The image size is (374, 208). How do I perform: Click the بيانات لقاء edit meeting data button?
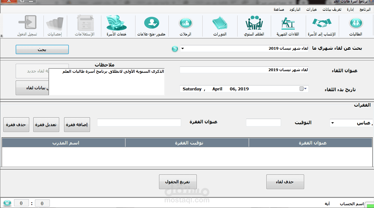(x=32, y=88)
